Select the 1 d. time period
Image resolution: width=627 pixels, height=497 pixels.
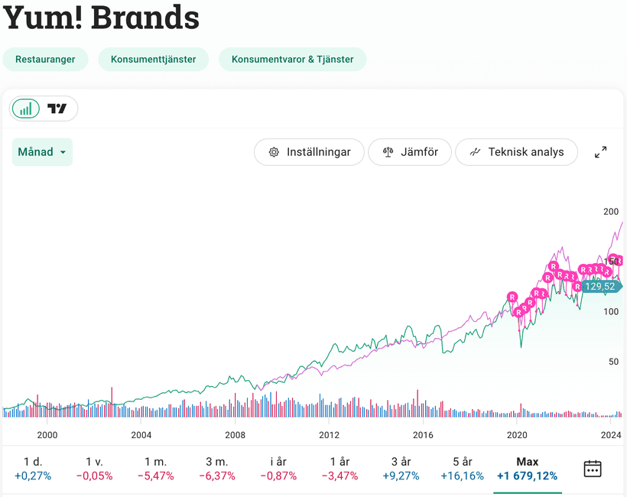32,469
